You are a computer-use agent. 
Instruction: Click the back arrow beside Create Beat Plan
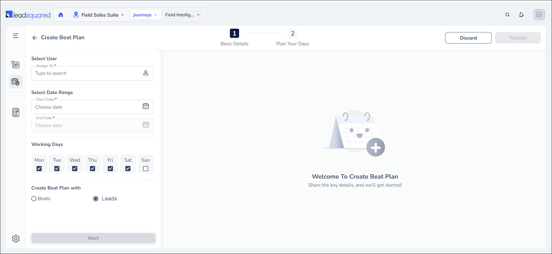tap(35, 38)
